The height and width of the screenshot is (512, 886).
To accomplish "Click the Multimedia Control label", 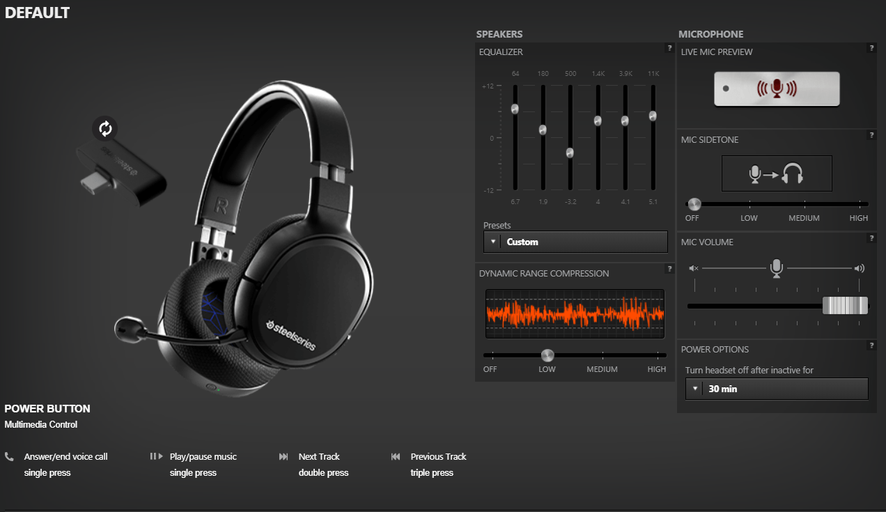I will pos(41,424).
